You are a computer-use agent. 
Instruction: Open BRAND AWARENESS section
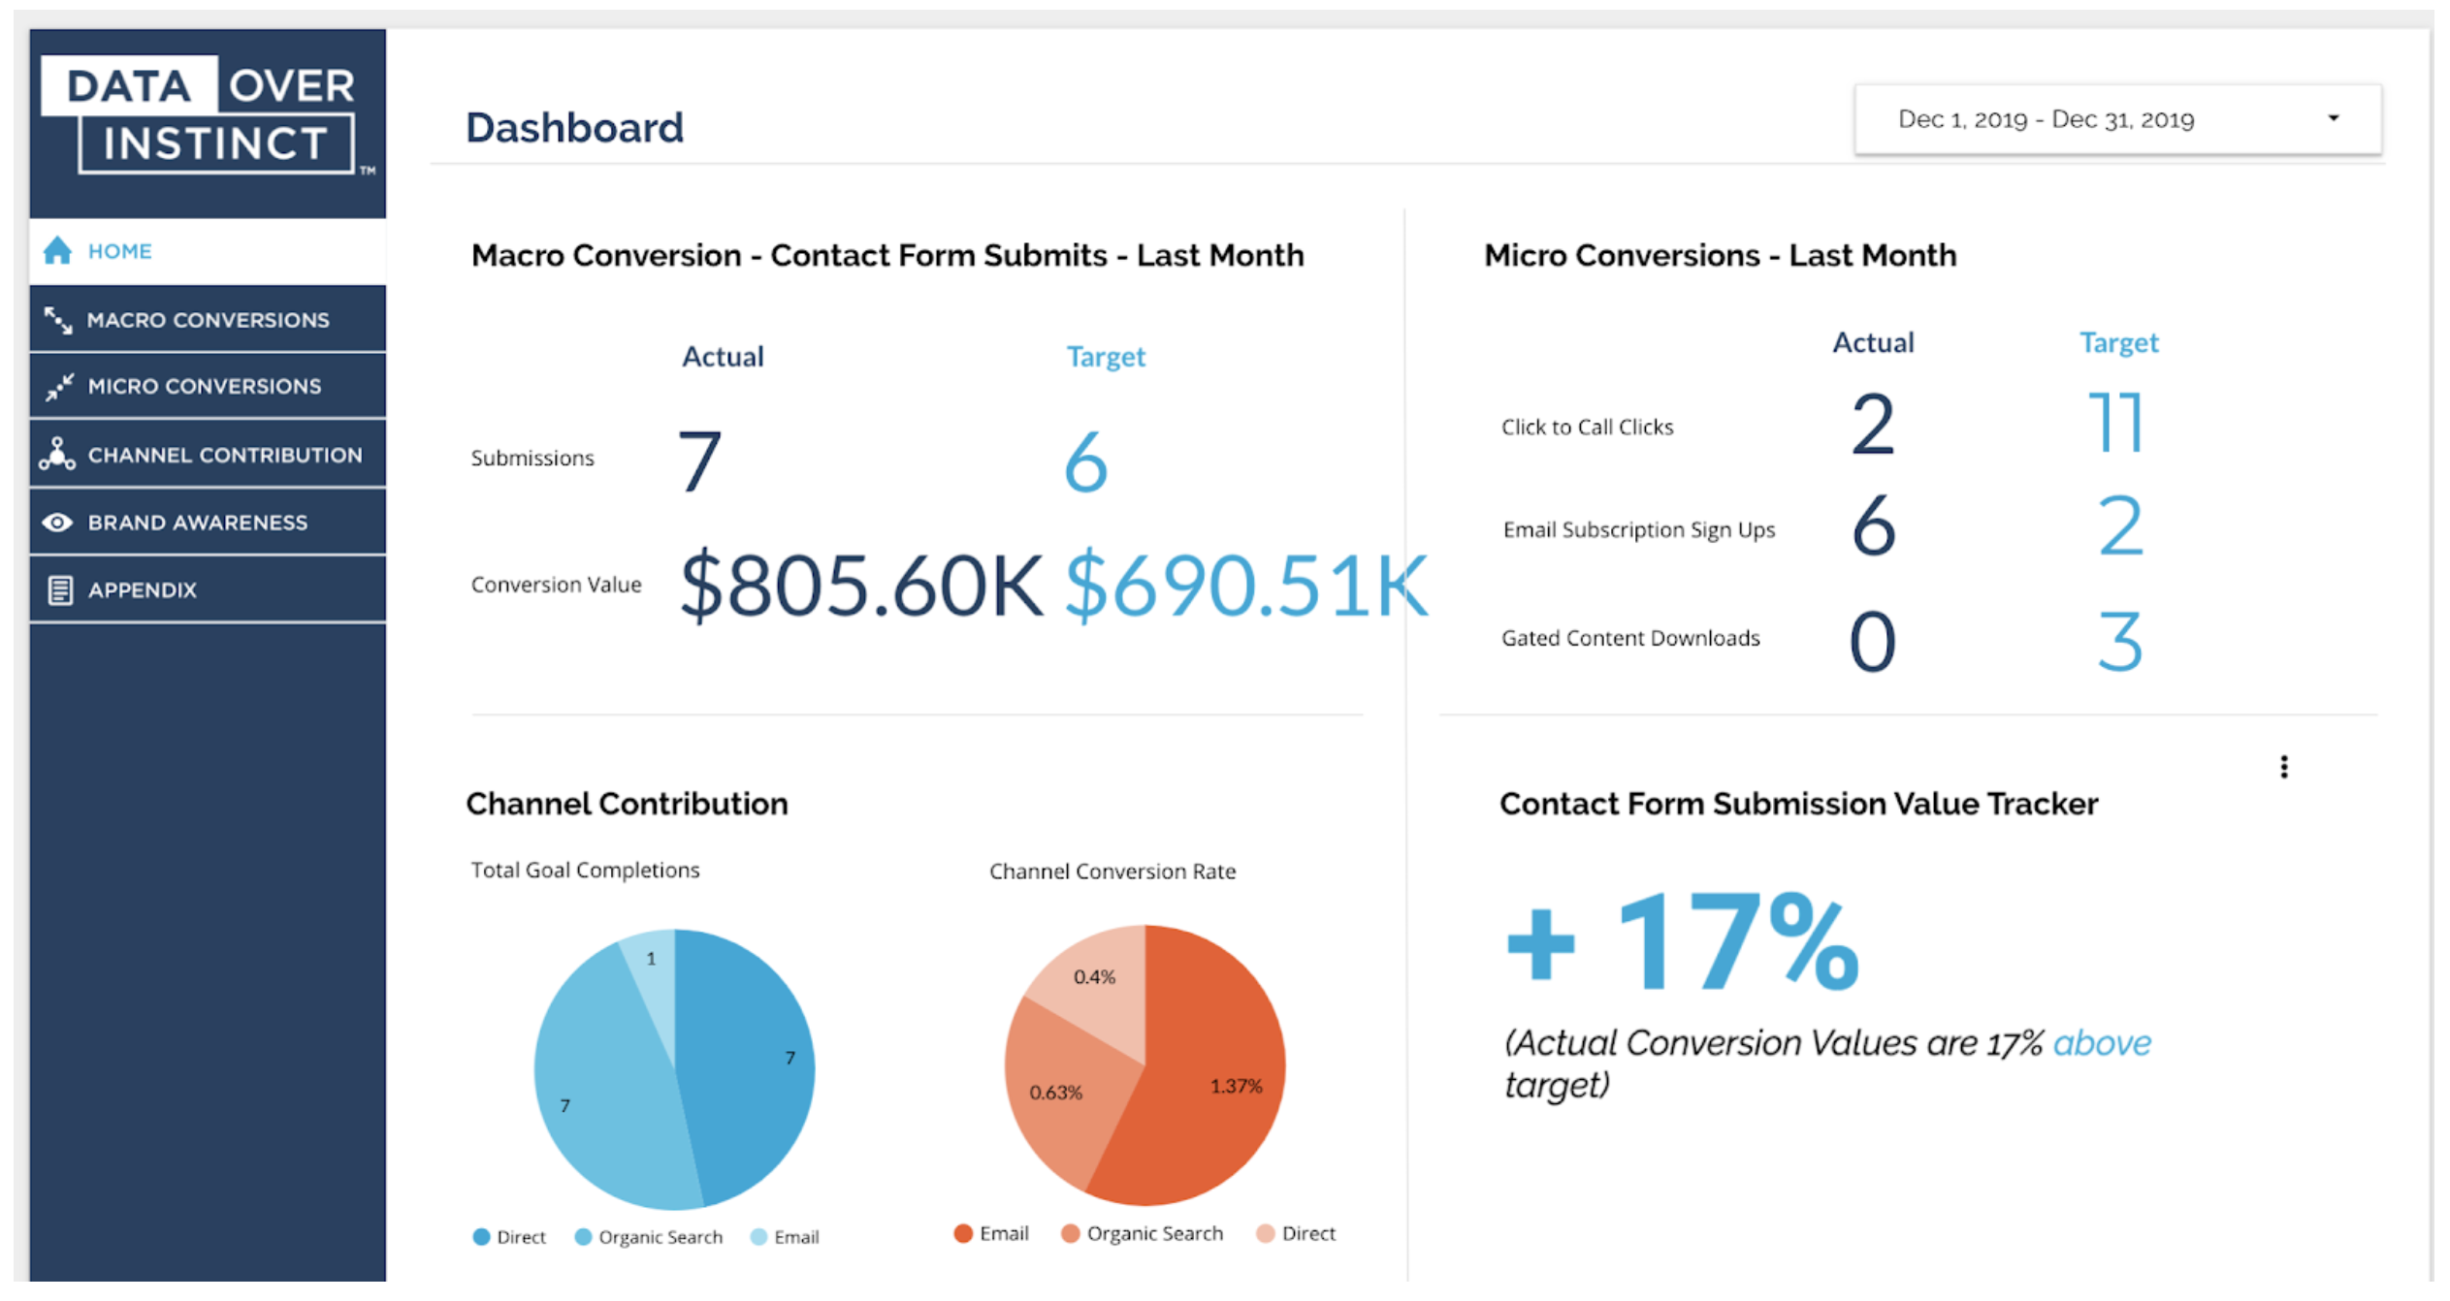tap(208, 523)
